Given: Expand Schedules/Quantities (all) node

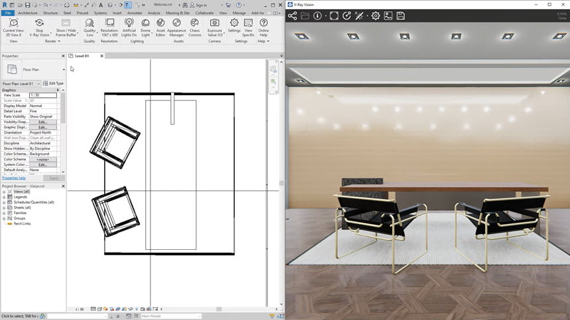Looking at the screenshot, I should click(4, 202).
